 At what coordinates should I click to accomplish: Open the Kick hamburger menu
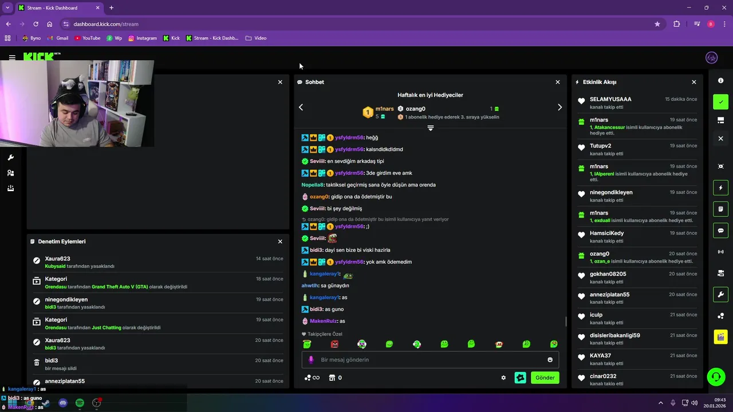[12, 58]
